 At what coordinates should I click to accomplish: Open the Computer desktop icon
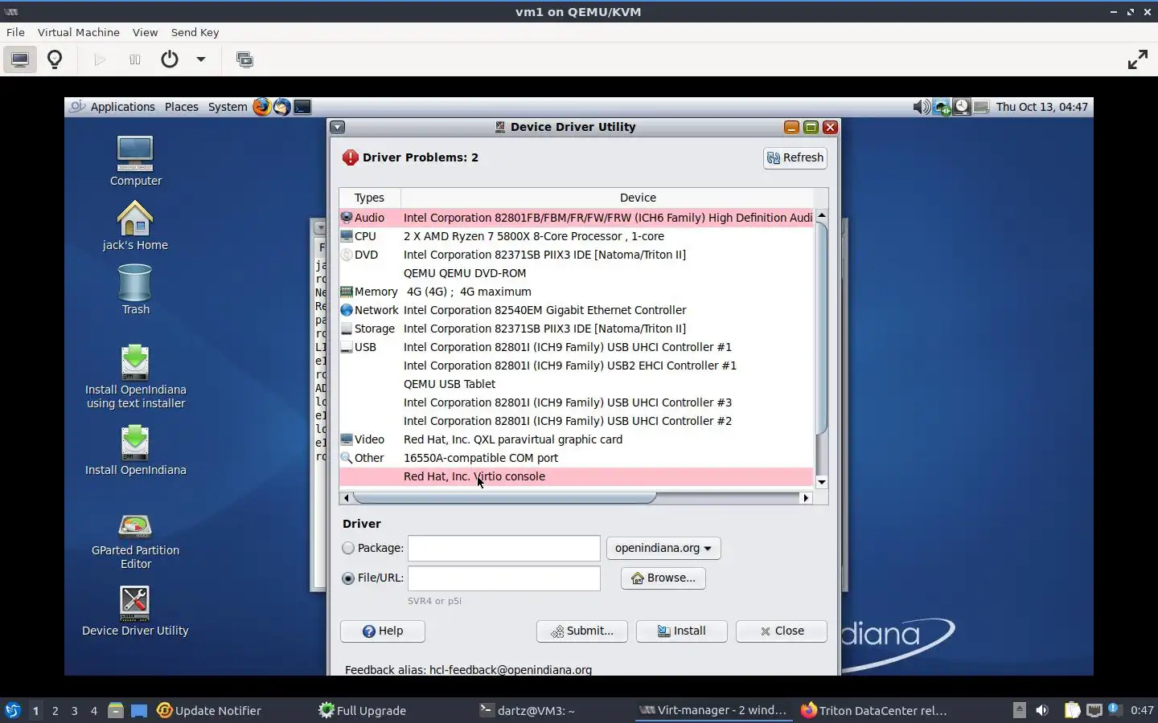click(135, 161)
